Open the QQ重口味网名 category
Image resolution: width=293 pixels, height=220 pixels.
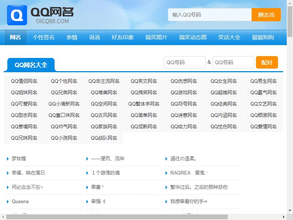(64, 115)
